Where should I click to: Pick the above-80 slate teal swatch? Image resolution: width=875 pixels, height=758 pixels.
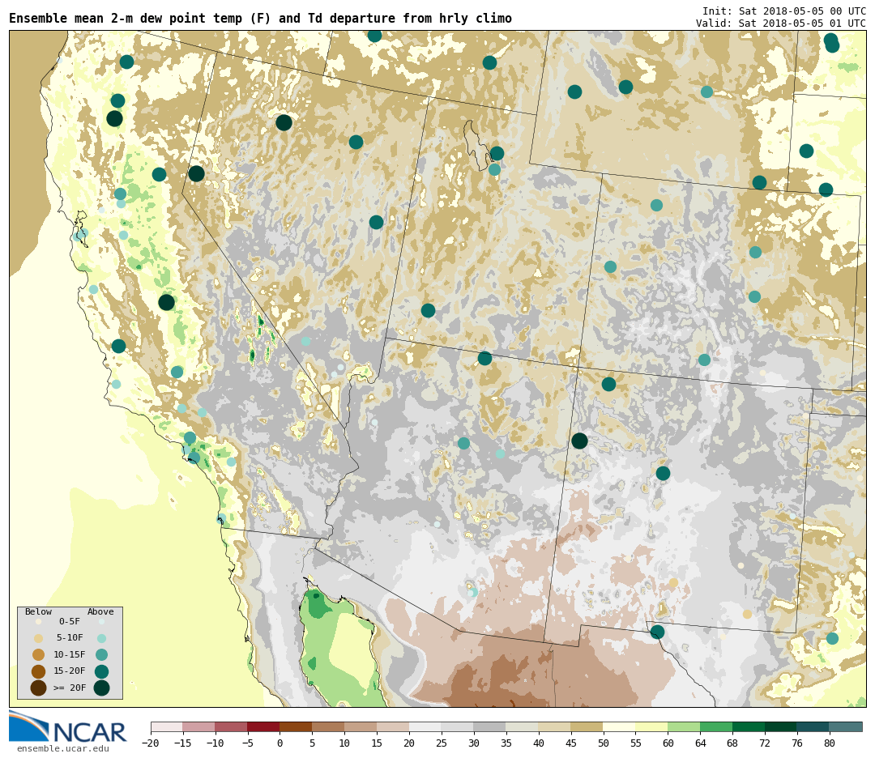pyautogui.click(x=847, y=726)
